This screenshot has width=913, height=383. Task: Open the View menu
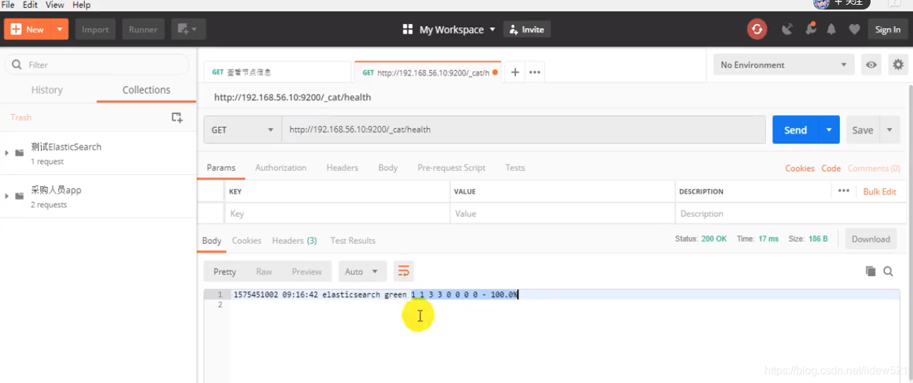55,5
